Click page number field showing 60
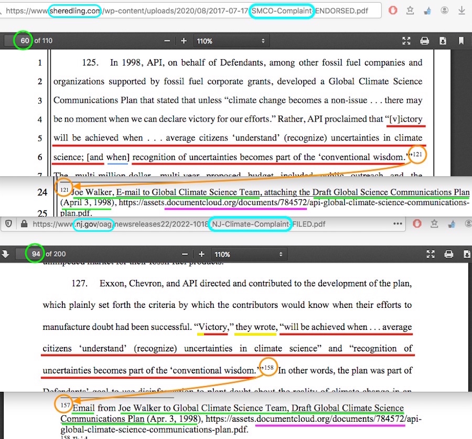The height and width of the screenshot is (439, 472). [x=24, y=41]
